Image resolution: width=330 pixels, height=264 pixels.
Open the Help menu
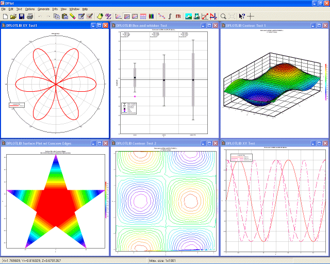(x=85, y=9)
